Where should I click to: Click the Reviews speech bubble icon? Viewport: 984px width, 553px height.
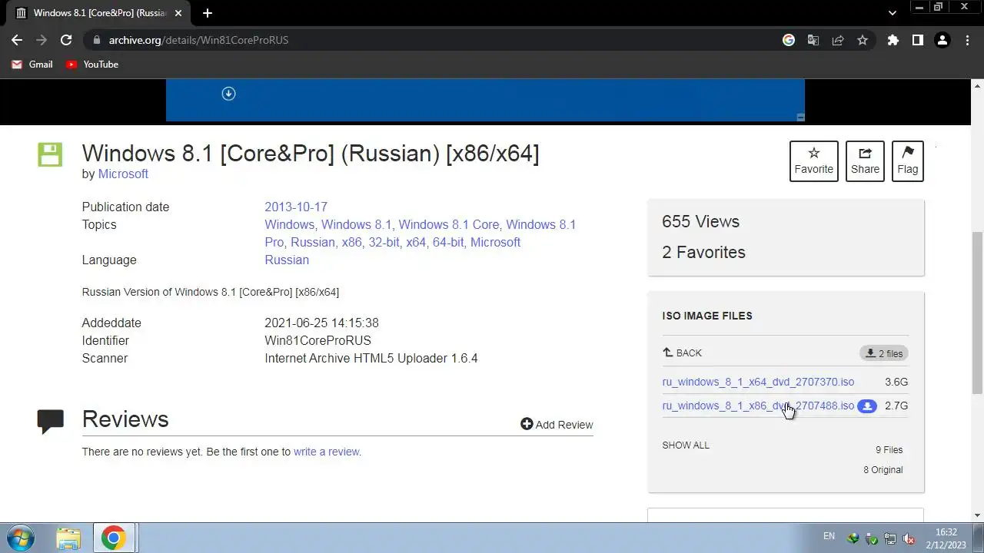51,421
